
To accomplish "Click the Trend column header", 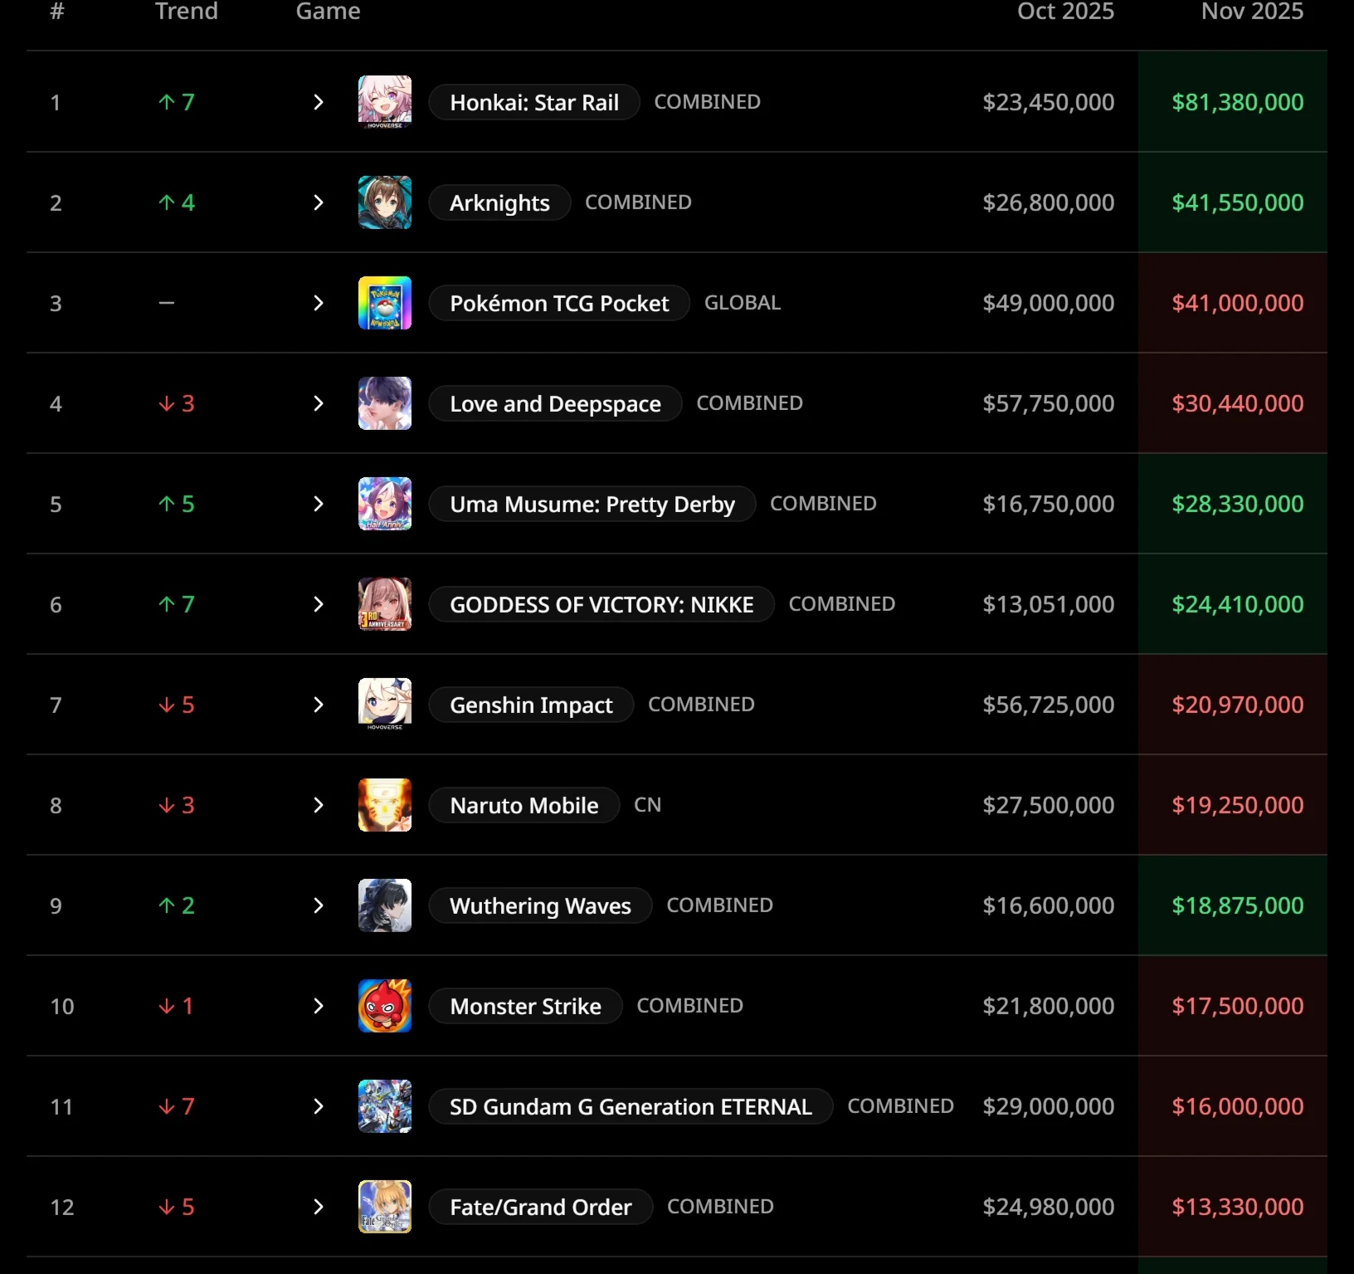I will [187, 11].
